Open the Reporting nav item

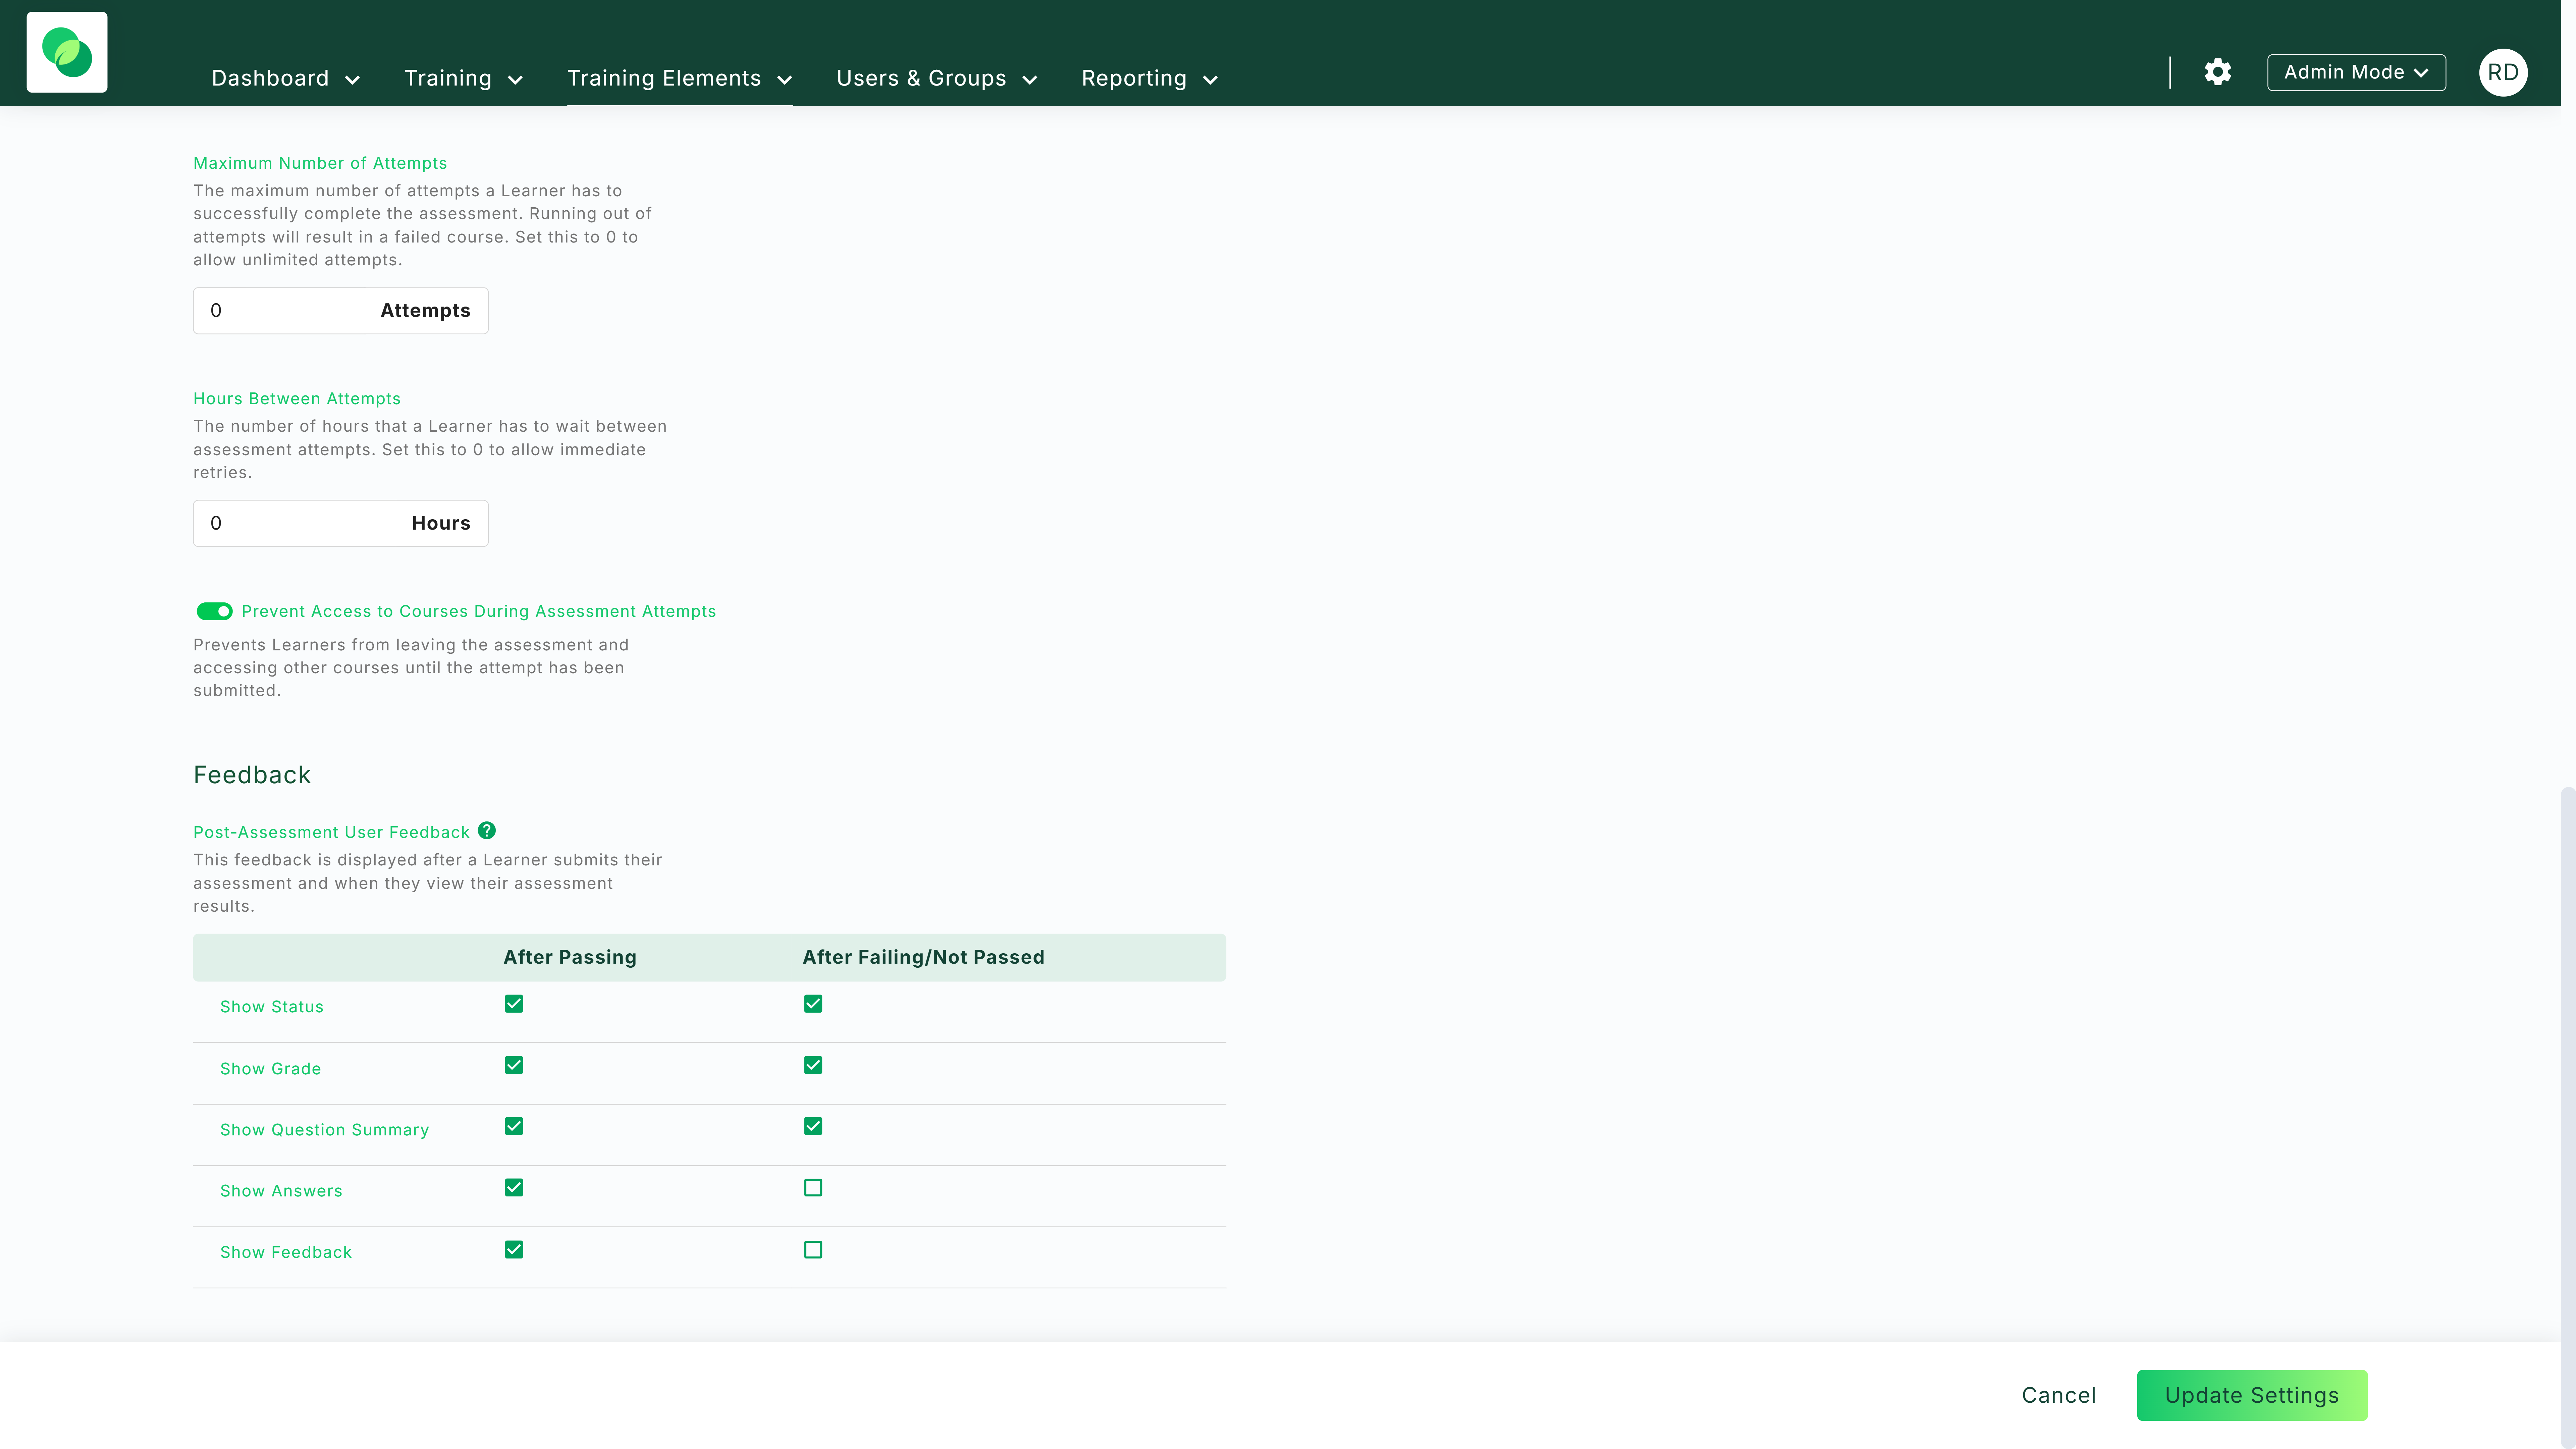1134,78
